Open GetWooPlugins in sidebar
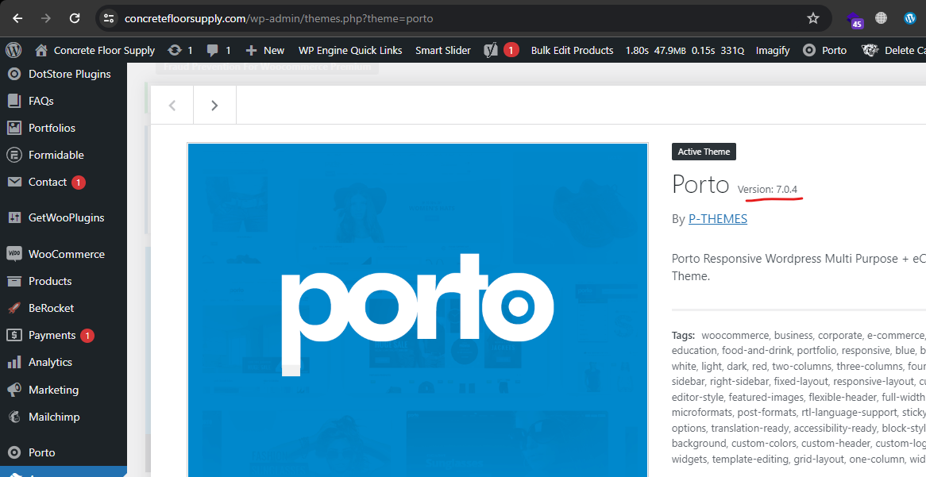Viewport: 926px width, 477px height. pyautogui.click(x=64, y=217)
